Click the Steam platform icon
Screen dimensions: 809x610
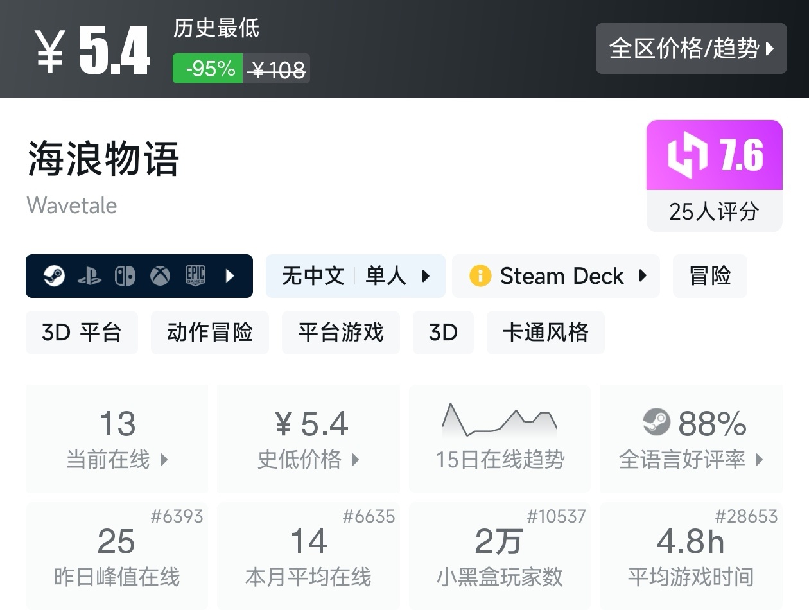click(55, 276)
